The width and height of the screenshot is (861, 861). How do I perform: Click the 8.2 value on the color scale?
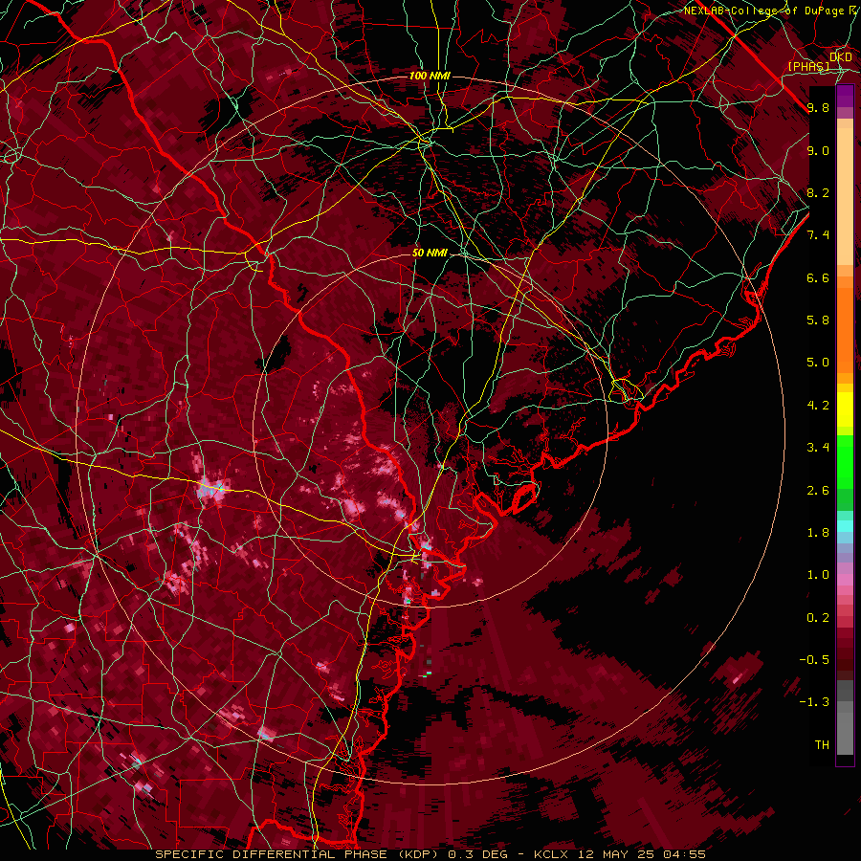tap(818, 192)
